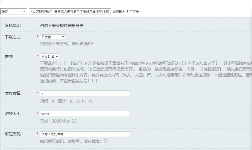Click the 来源 label
Image resolution: width=252 pixels, height=150 pixels.
[x=9, y=57]
